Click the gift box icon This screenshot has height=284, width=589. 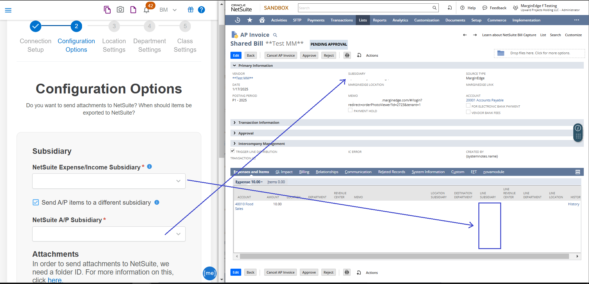tap(190, 10)
